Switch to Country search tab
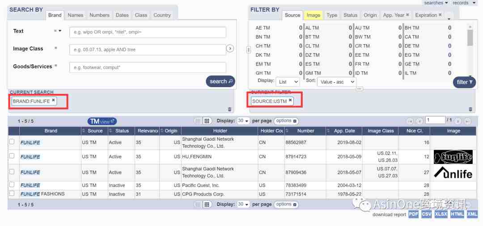This screenshot has height=226, width=483. 162,15
